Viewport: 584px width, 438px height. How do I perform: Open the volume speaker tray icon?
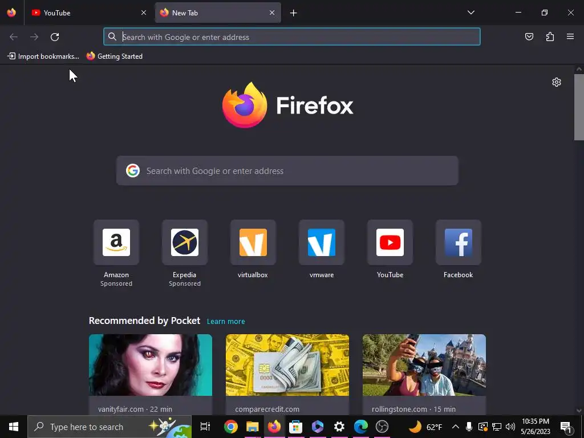point(510,427)
